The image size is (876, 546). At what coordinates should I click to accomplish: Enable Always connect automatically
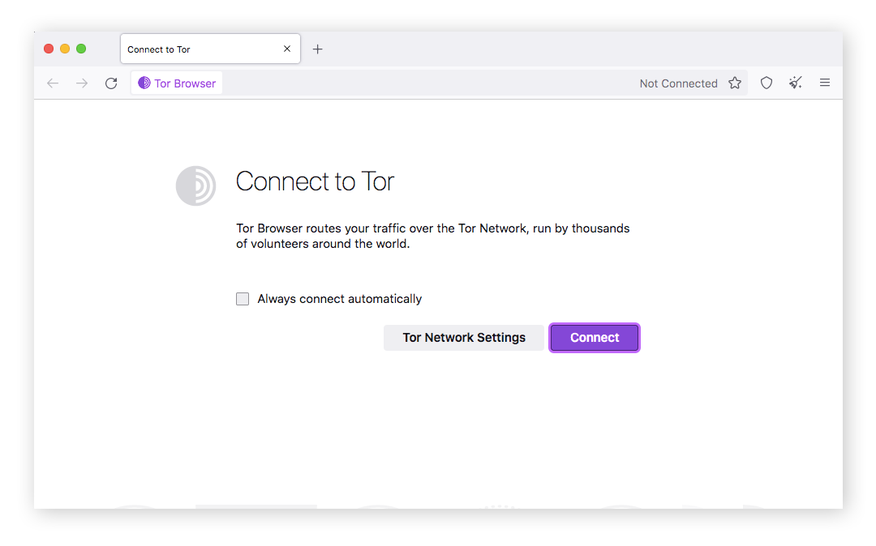tap(242, 298)
